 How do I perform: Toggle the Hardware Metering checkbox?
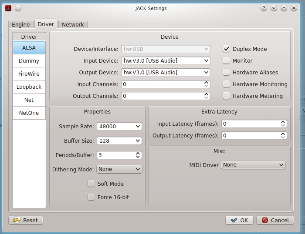pyautogui.click(x=227, y=96)
